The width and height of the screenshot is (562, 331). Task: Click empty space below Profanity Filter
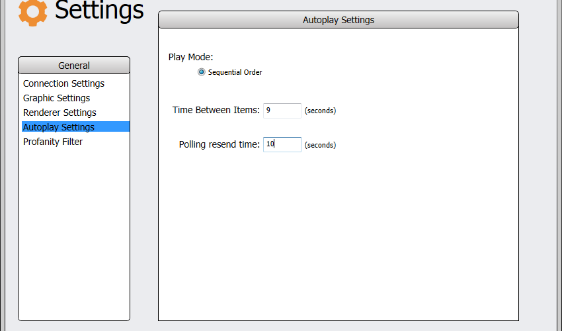(74, 233)
